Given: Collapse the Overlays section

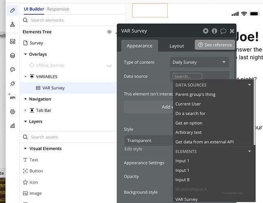Looking at the screenshot, I should coord(26,54).
